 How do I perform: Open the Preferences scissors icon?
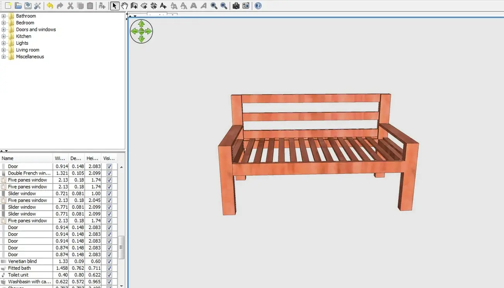click(x=37, y=5)
